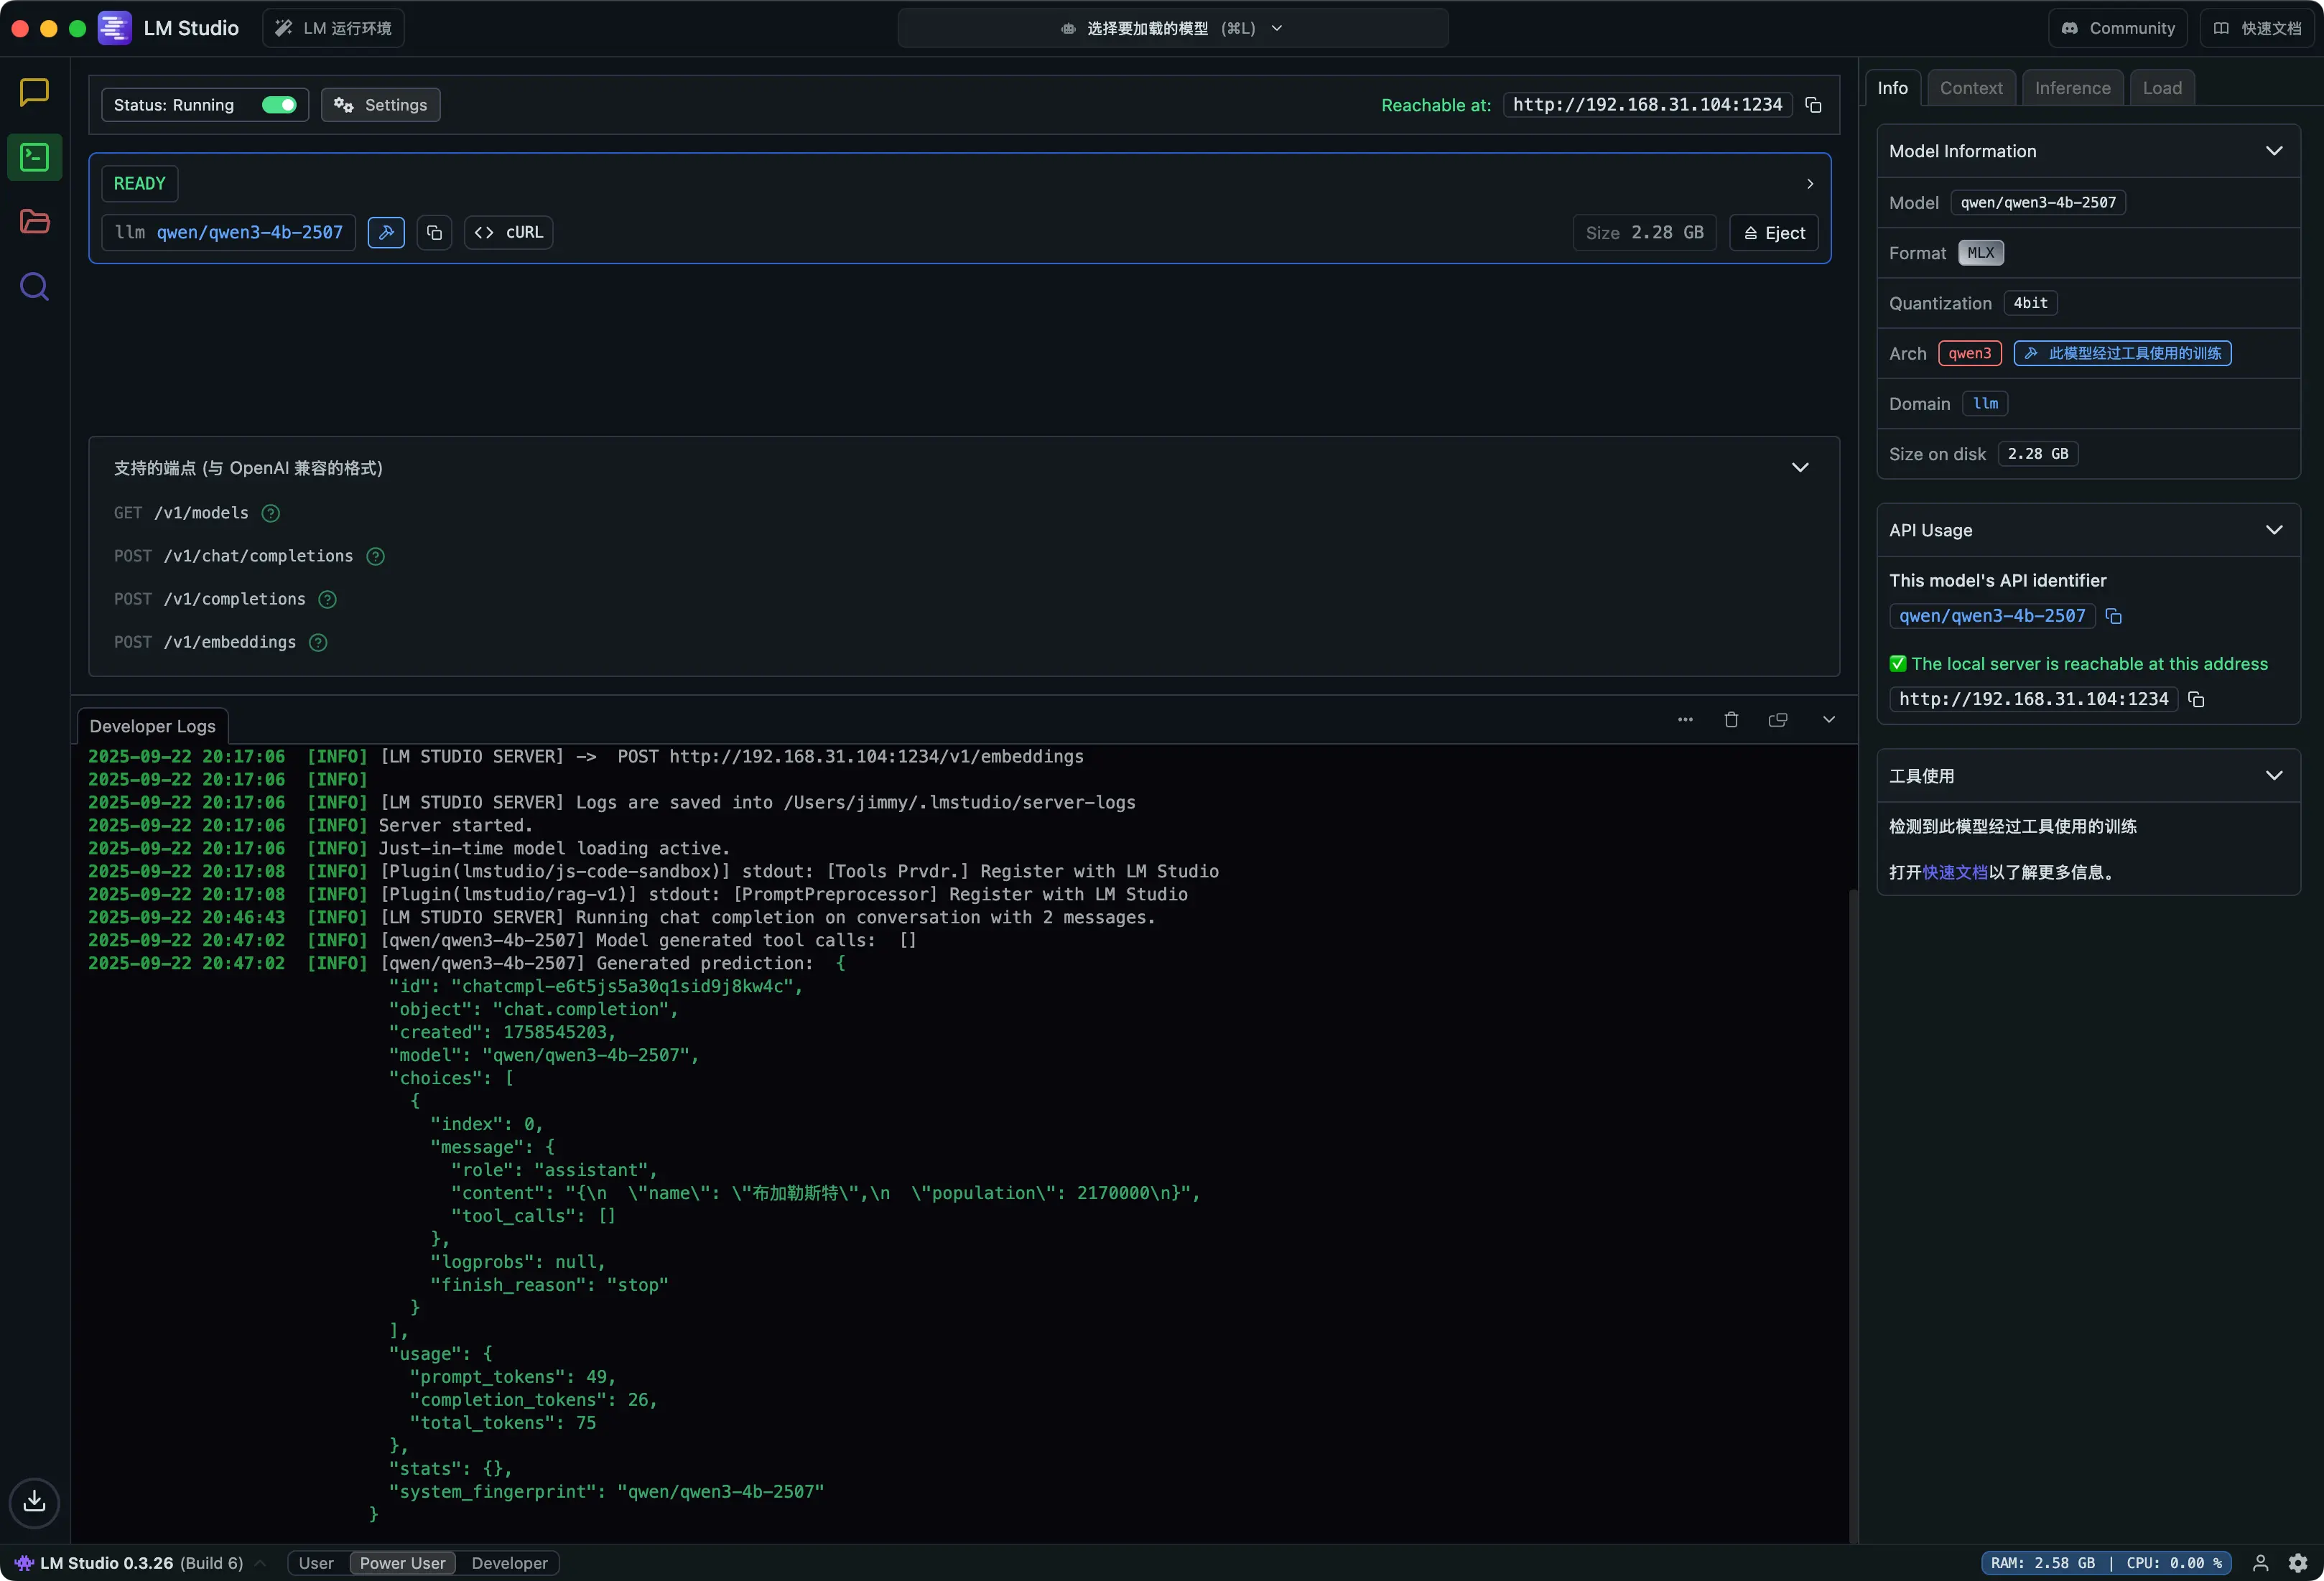Eject the loaded qwen3 model
Screen dimensions: 2324x1581
click(x=1774, y=233)
